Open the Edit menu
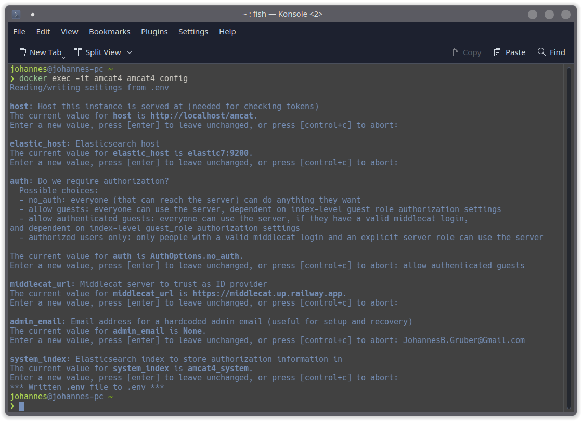 click(43, 32)
